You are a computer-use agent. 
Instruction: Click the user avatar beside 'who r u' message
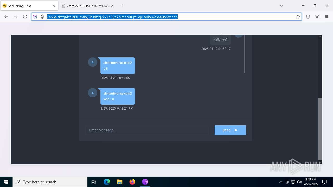pos(92,93)
